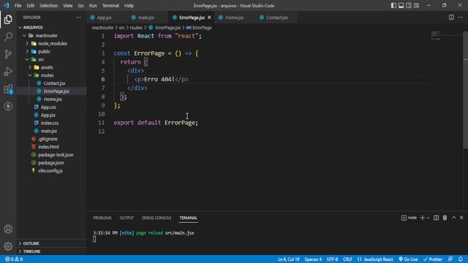Close the ErrorPage.jsx tab

pyautogui.click(x=209, y=18)
